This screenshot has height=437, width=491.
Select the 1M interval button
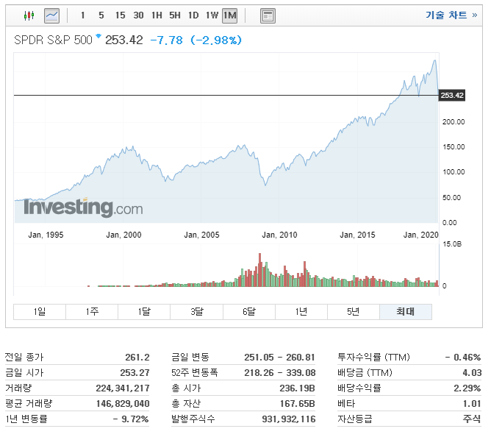coord(229,15)
